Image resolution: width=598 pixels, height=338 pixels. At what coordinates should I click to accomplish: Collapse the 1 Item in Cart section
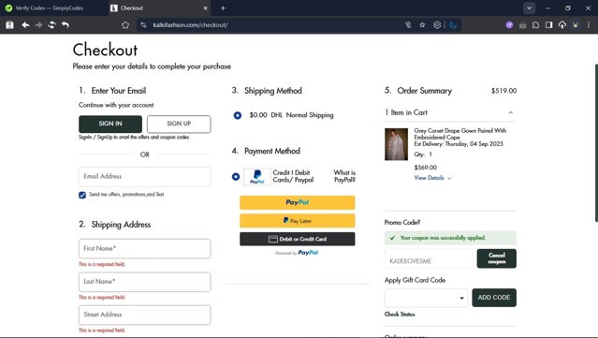click(511, 112)
